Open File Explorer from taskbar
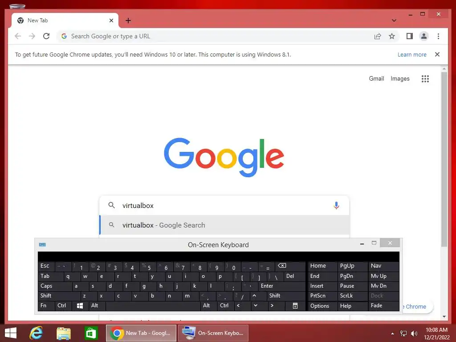The image size is (456, 342). [x=63, y=333]
